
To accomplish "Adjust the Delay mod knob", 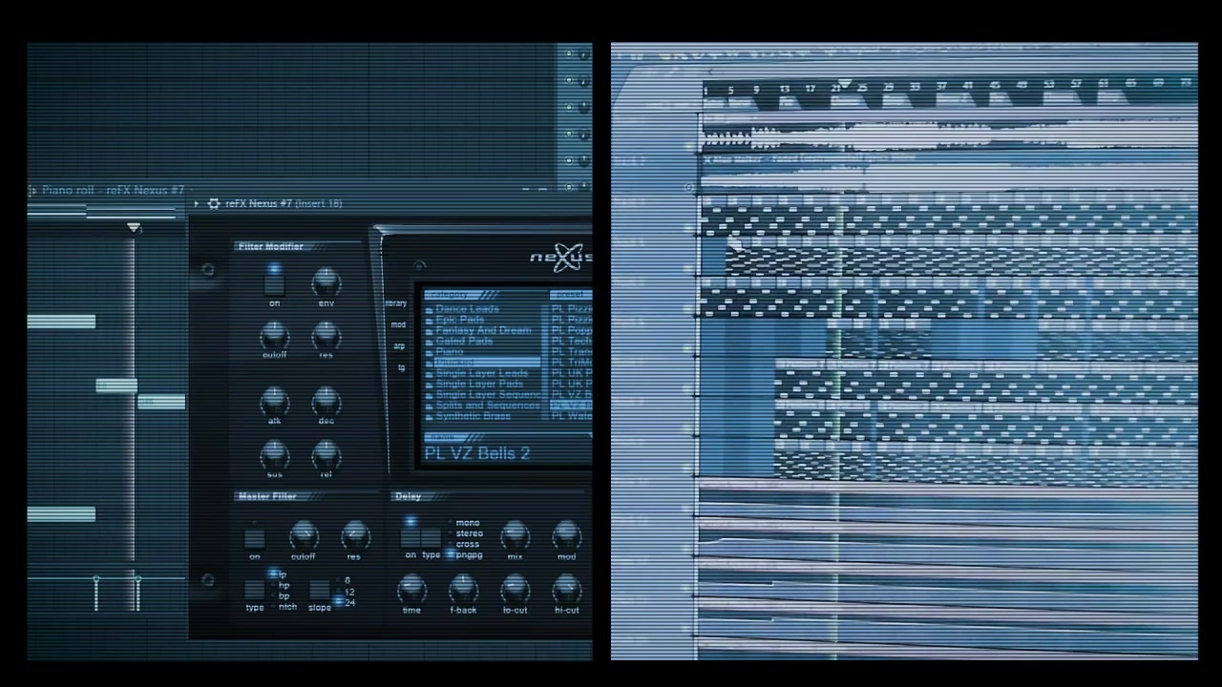I will click(566, 535).
